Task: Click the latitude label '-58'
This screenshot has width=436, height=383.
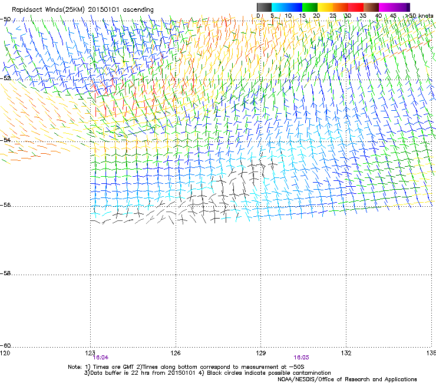Action: [x=5, y=273]
